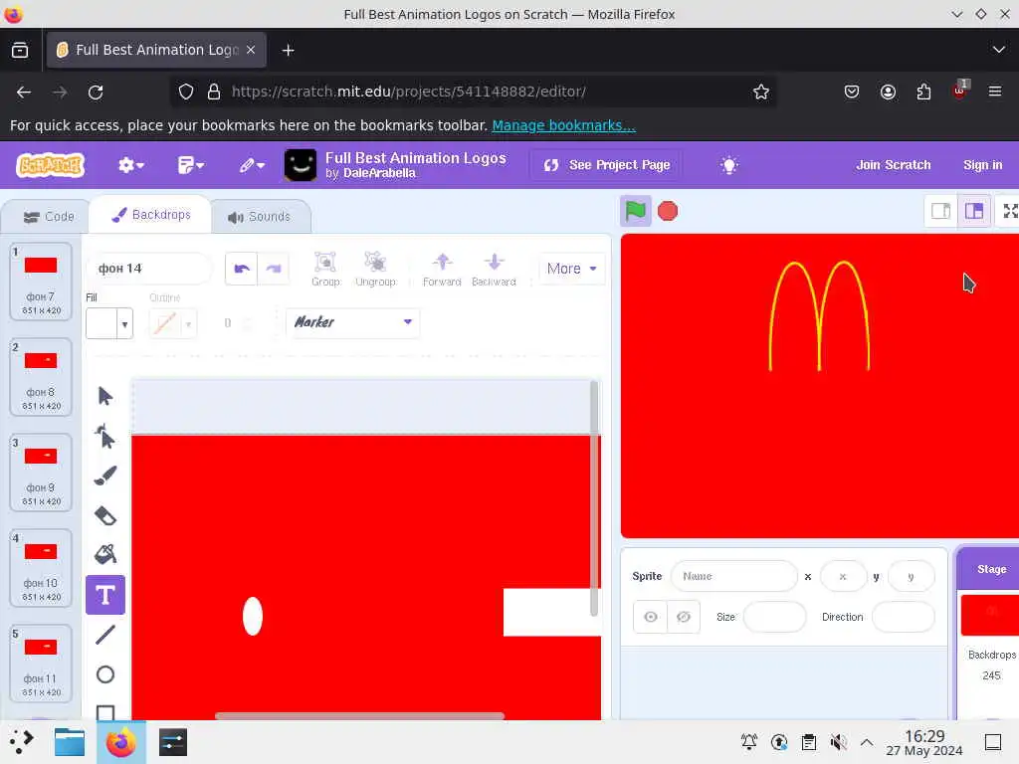
Task: Open DaleArabella author link
Action: [x=379, y=173]
